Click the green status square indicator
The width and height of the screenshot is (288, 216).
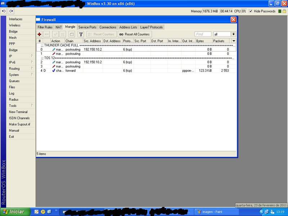click(280, 11)
